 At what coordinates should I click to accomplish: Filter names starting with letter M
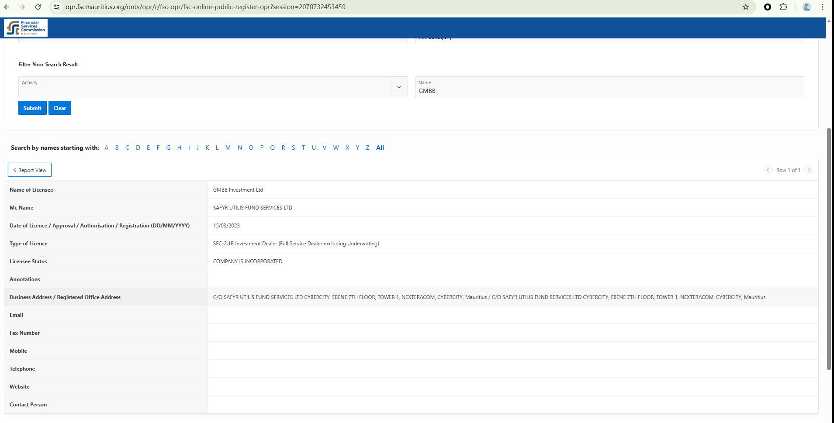coord(228,148)
